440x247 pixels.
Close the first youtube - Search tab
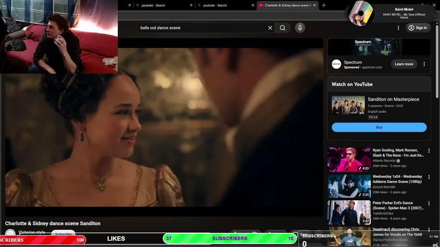point(191,5)
